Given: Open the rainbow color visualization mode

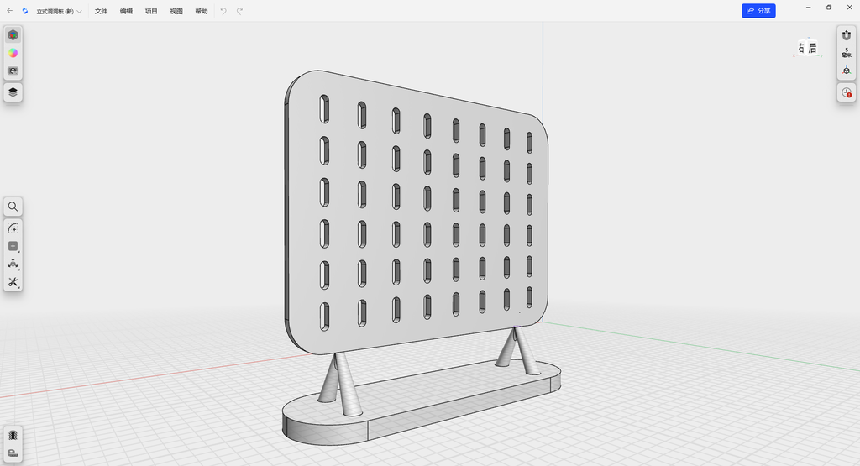Looking at the screenshot, I should tap(13, 53).
